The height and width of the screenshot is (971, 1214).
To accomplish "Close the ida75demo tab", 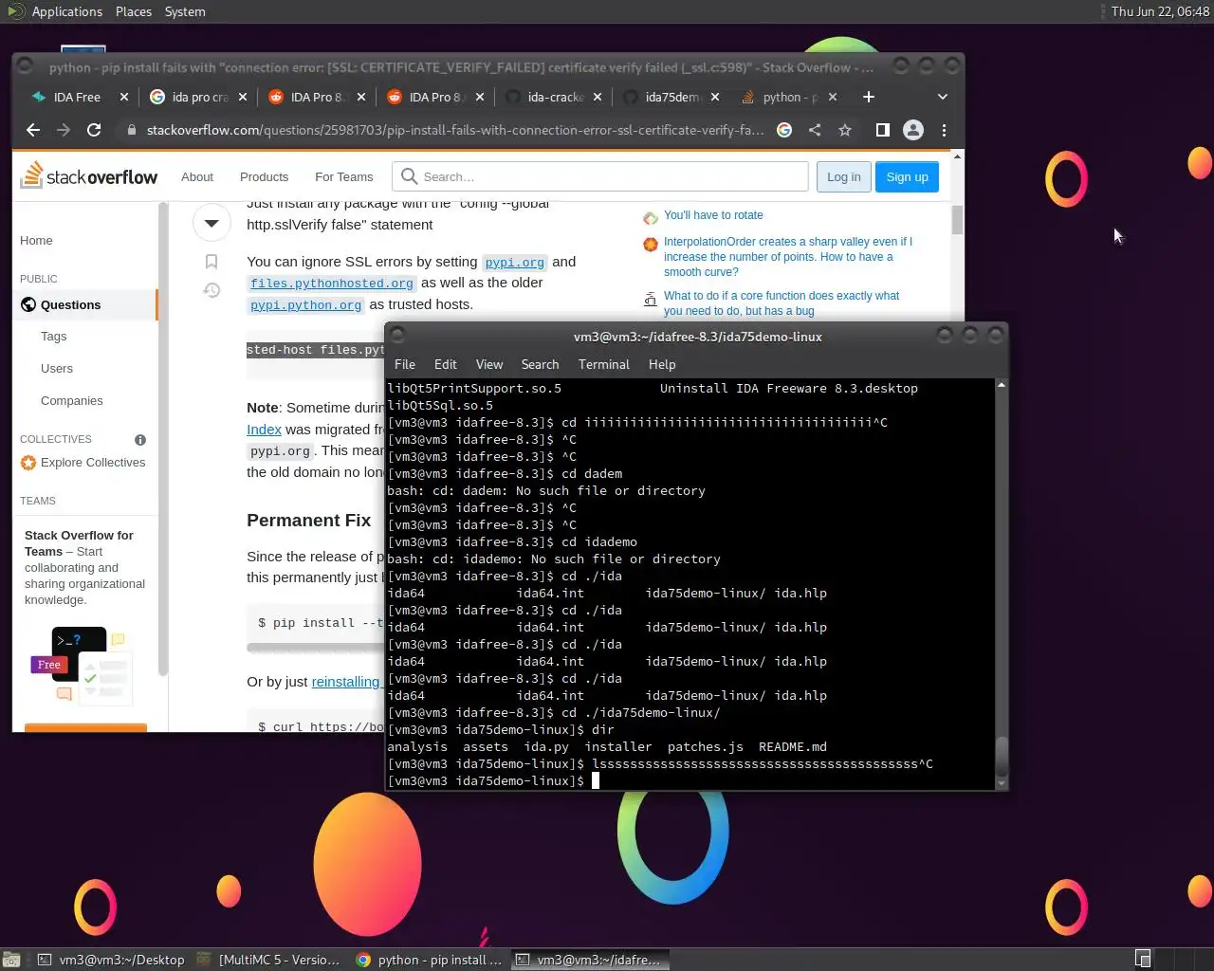I will pyautogui.click(x=715, y=97).
